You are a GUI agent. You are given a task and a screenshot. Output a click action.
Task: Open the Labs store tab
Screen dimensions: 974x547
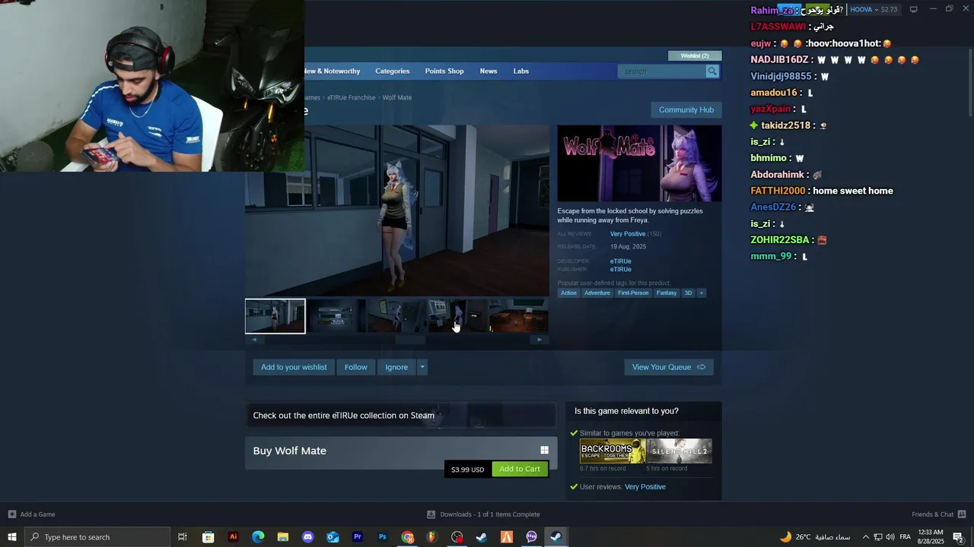coord(520,71)
